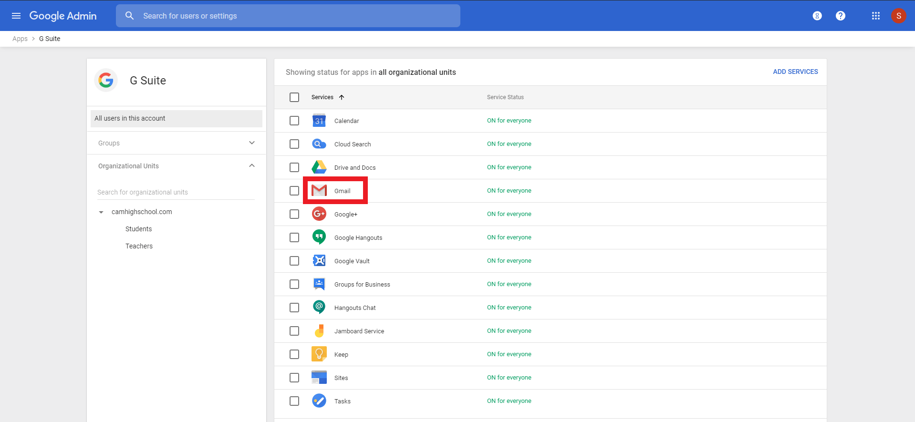Open the Gmail service name
Image resolution: width=915 pixels, height=422 pixels.
pyautogui.click(x=343, y=191)
